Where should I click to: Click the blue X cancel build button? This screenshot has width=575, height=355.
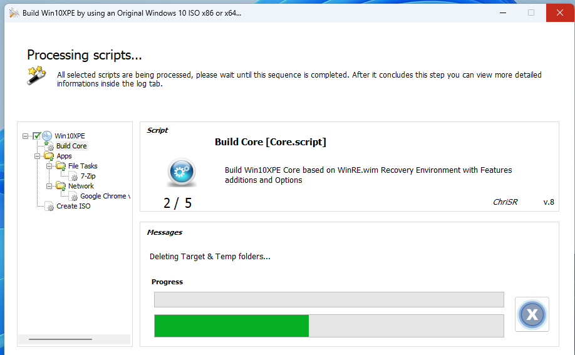pyautogui.click(x=532, y=314)
